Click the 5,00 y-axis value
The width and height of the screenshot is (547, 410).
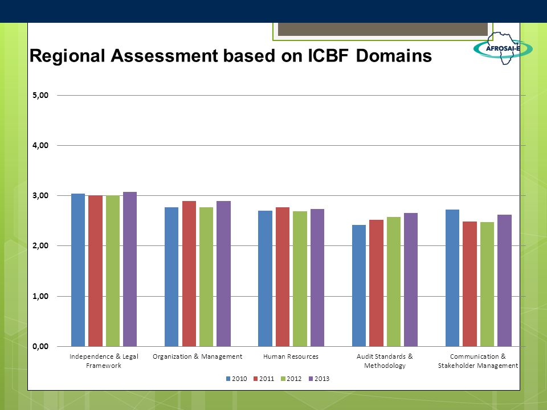(x=40, y=95)
